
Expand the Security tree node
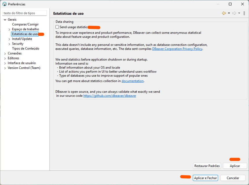pyautogui.click(x=9, y=44)
